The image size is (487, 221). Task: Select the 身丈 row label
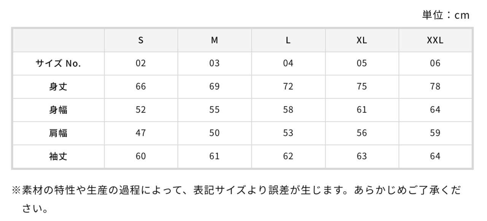59,87
